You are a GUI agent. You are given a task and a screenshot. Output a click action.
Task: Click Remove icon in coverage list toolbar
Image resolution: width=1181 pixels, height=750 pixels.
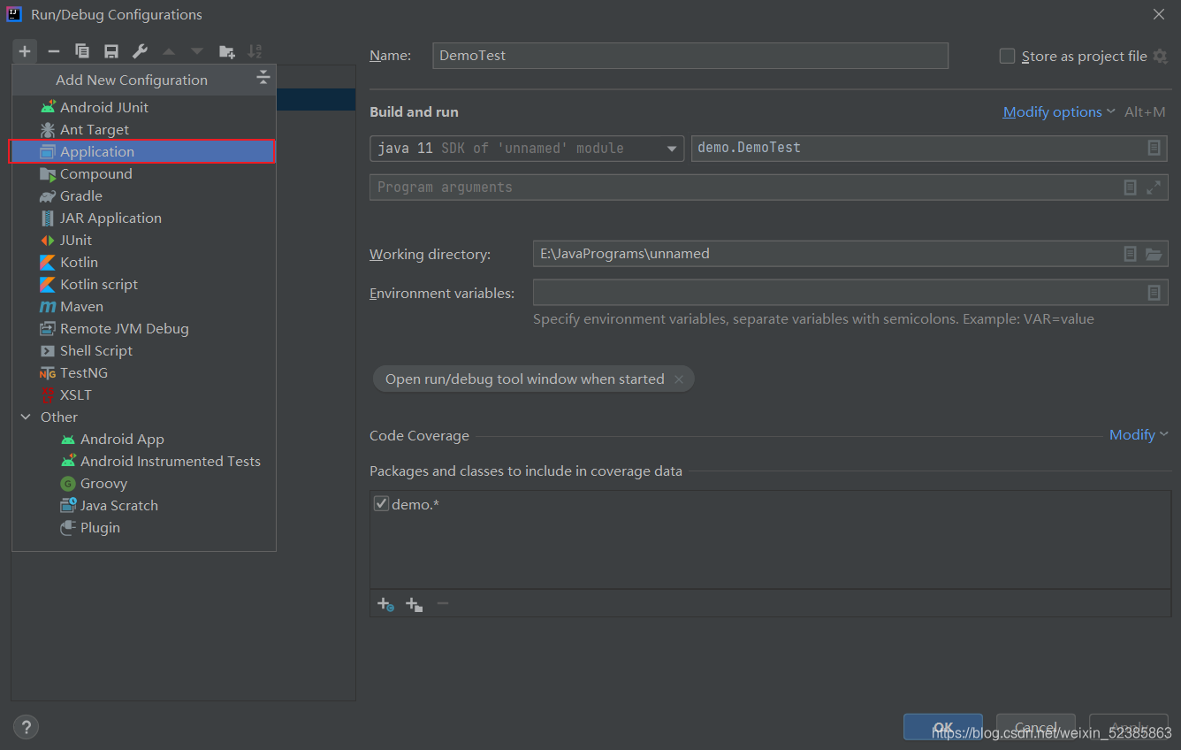tap(443, 604)
